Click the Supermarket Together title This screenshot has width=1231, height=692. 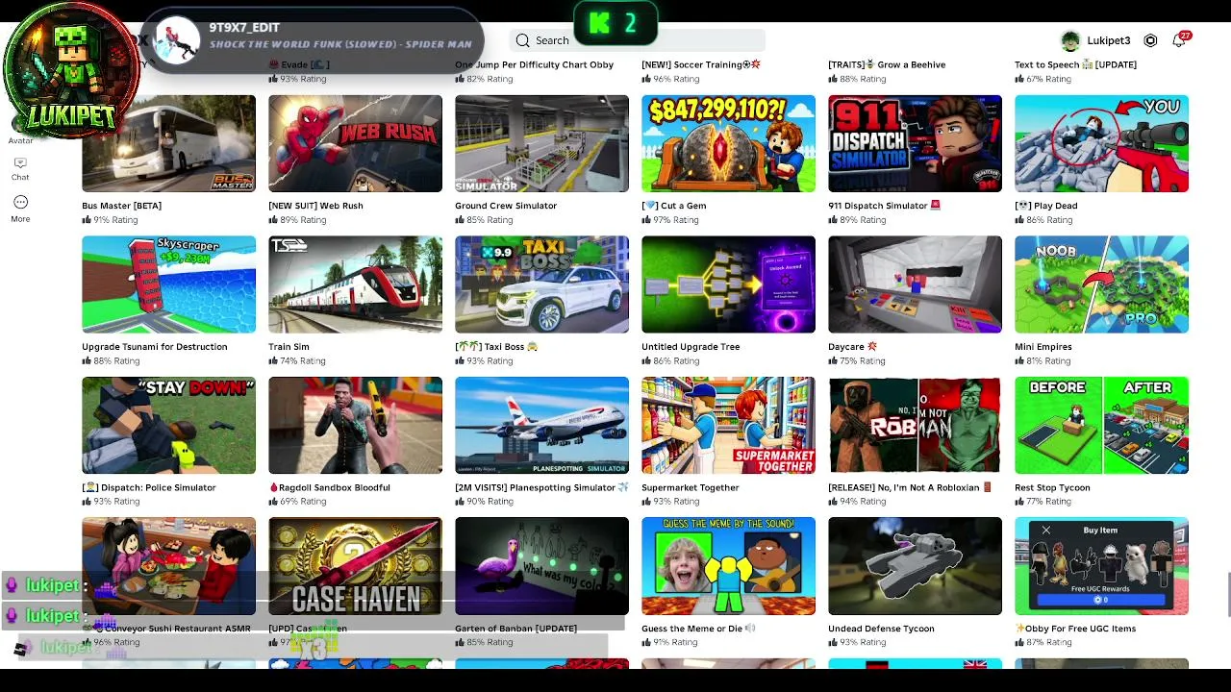[x=691, y=488]
